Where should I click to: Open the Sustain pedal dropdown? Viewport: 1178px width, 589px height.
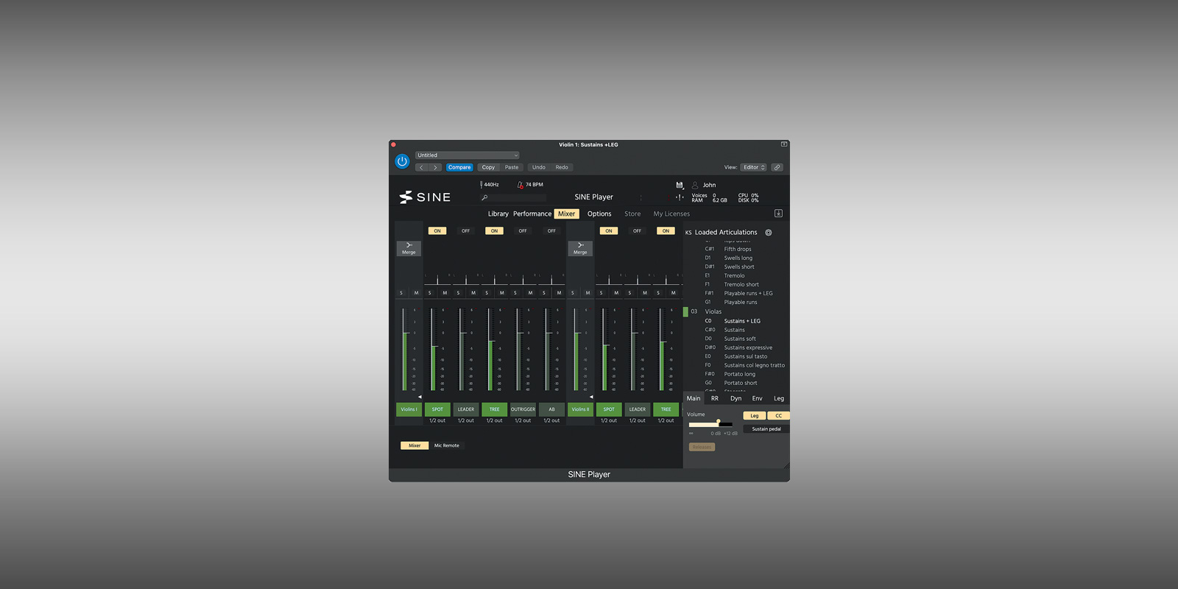click(766, 429)
